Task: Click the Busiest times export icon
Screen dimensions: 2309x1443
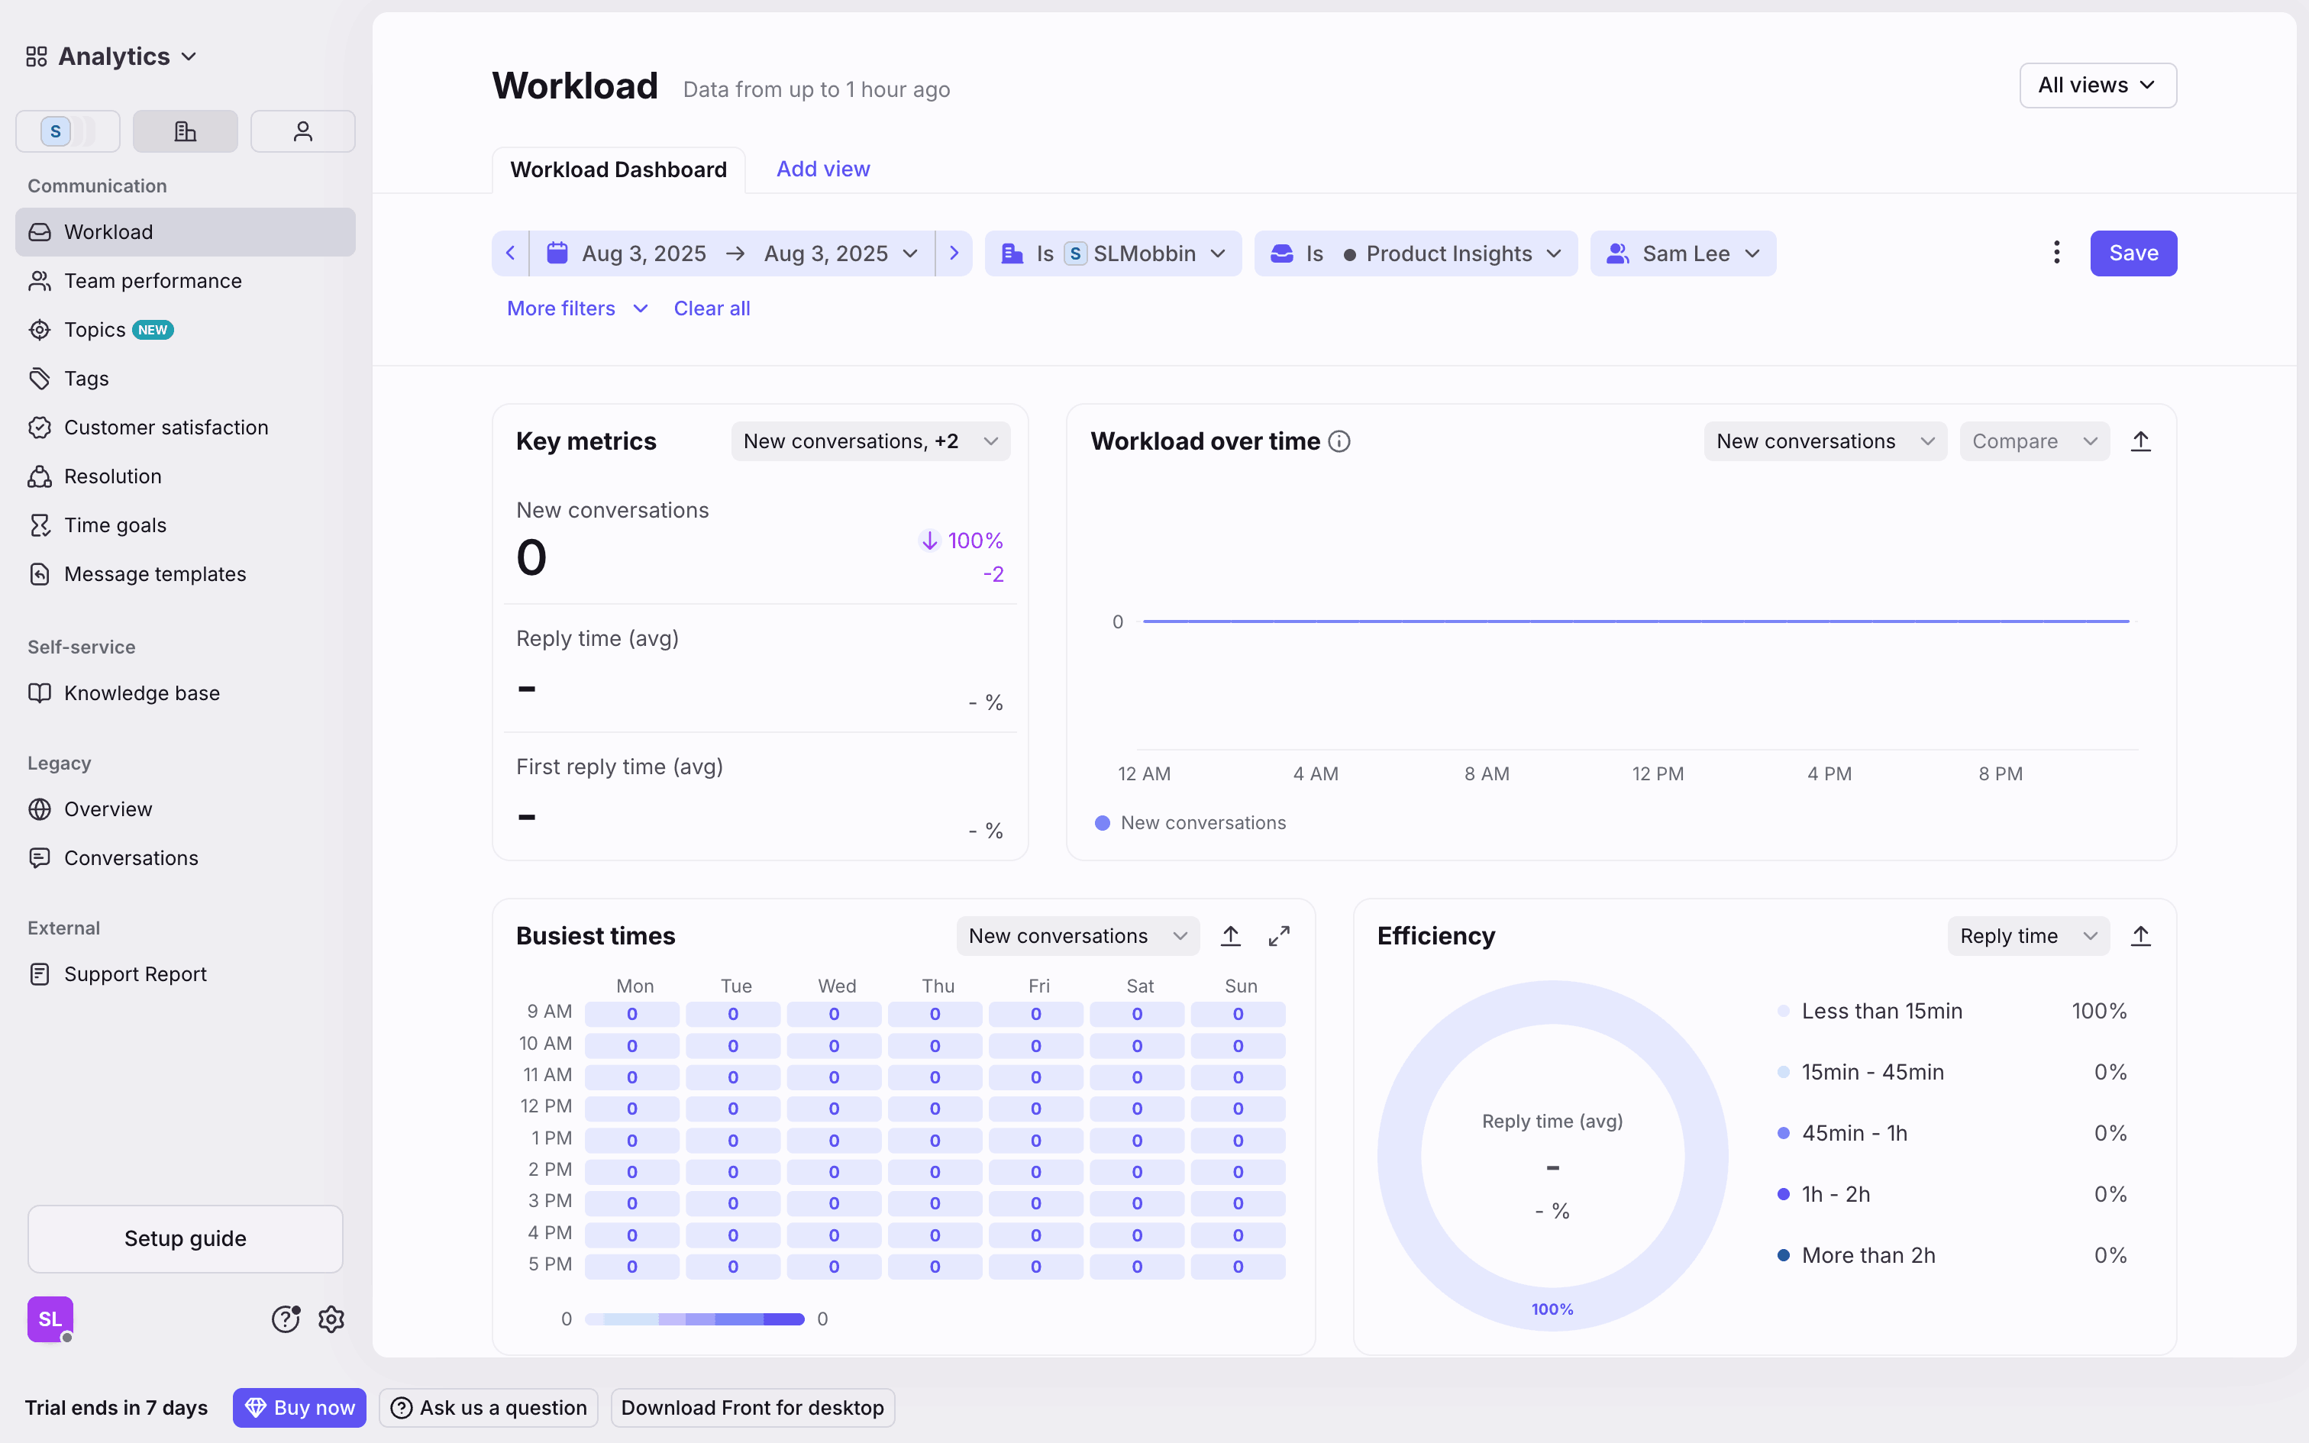Action: [x=1230, y=936]
